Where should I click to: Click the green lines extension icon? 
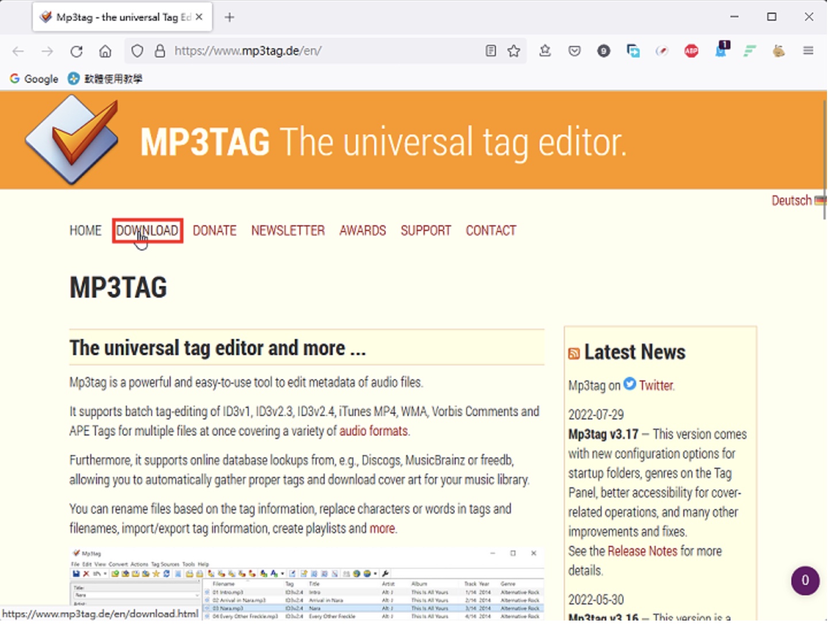pos(753,51)
